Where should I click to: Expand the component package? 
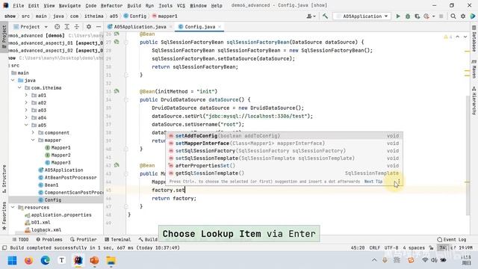pos(33,133)
